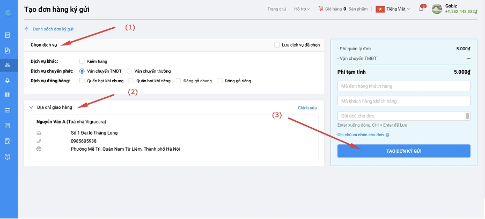Tick the Đóng gỗ riêng checkbox
The width and height of the screenshot is (485, 219).
(219, 81)
